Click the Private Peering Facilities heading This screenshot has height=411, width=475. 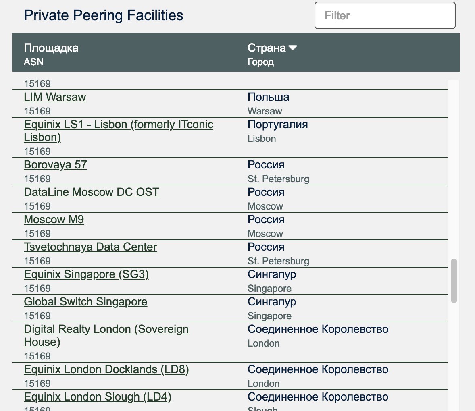point(104,15)
